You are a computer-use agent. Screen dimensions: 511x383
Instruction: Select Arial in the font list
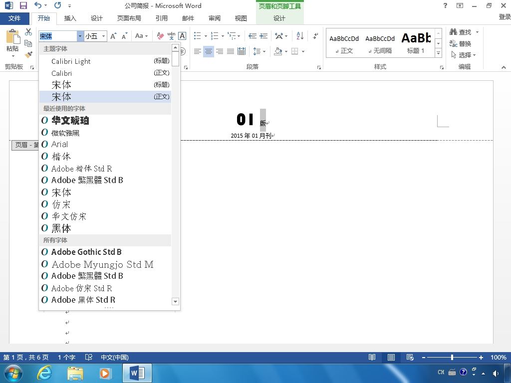pos(105,144)
